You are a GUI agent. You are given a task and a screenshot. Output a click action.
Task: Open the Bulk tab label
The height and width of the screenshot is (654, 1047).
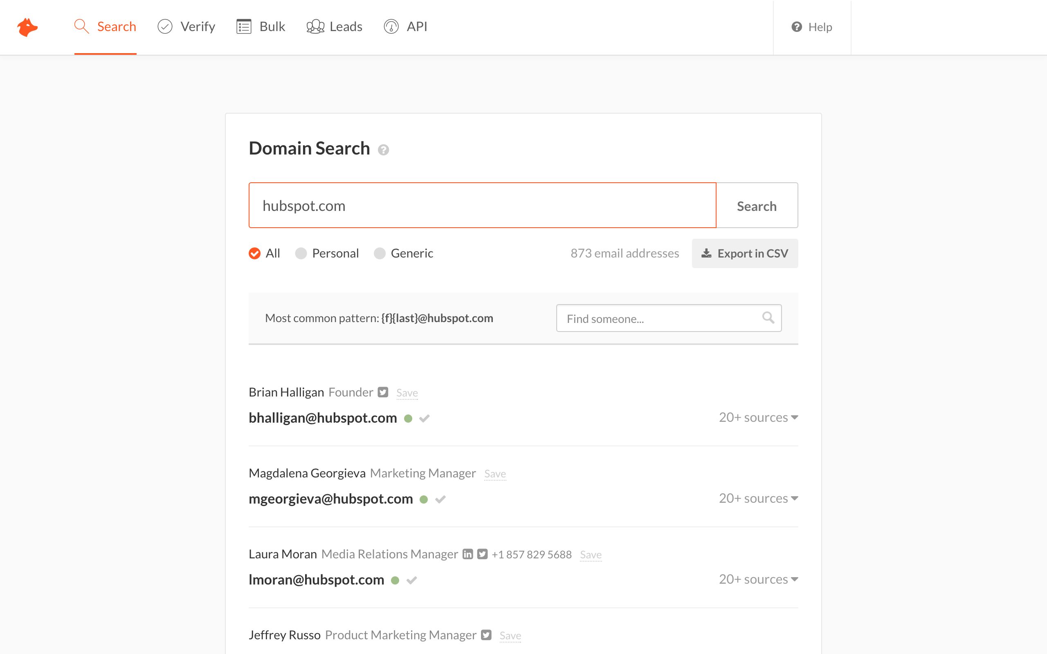[272, 27]
